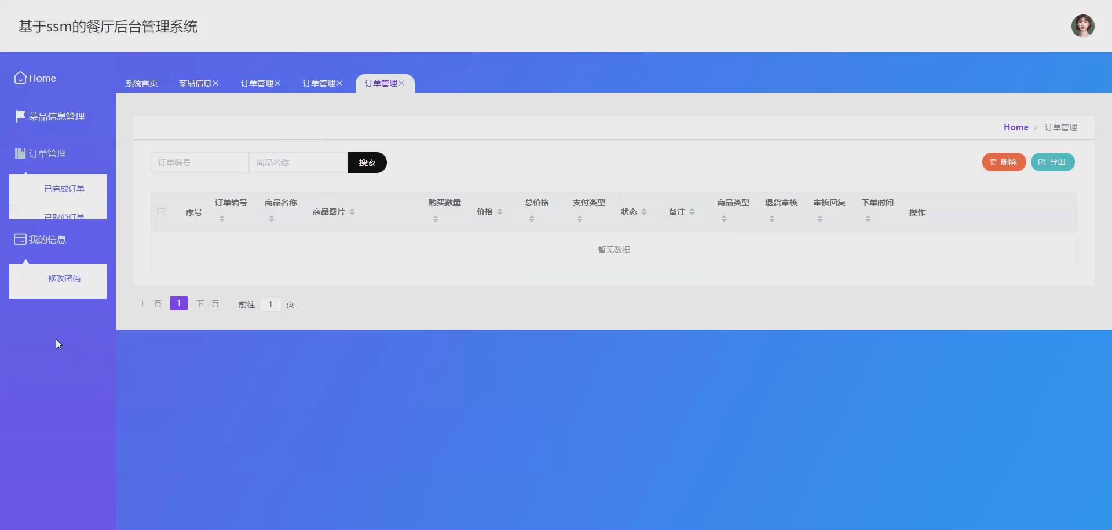
Task: Select page 1 in pagination
Action: pyautogui.click(x=179, y=303)
